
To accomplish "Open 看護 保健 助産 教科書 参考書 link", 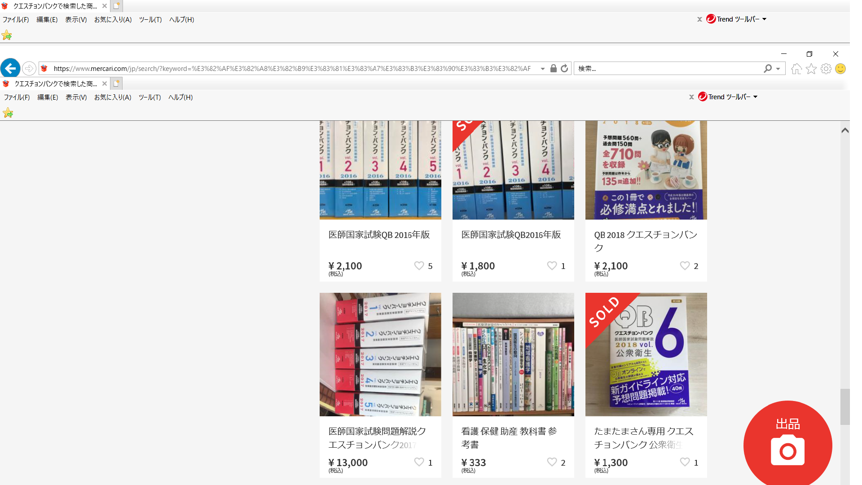I will click(x=509, y=438).
